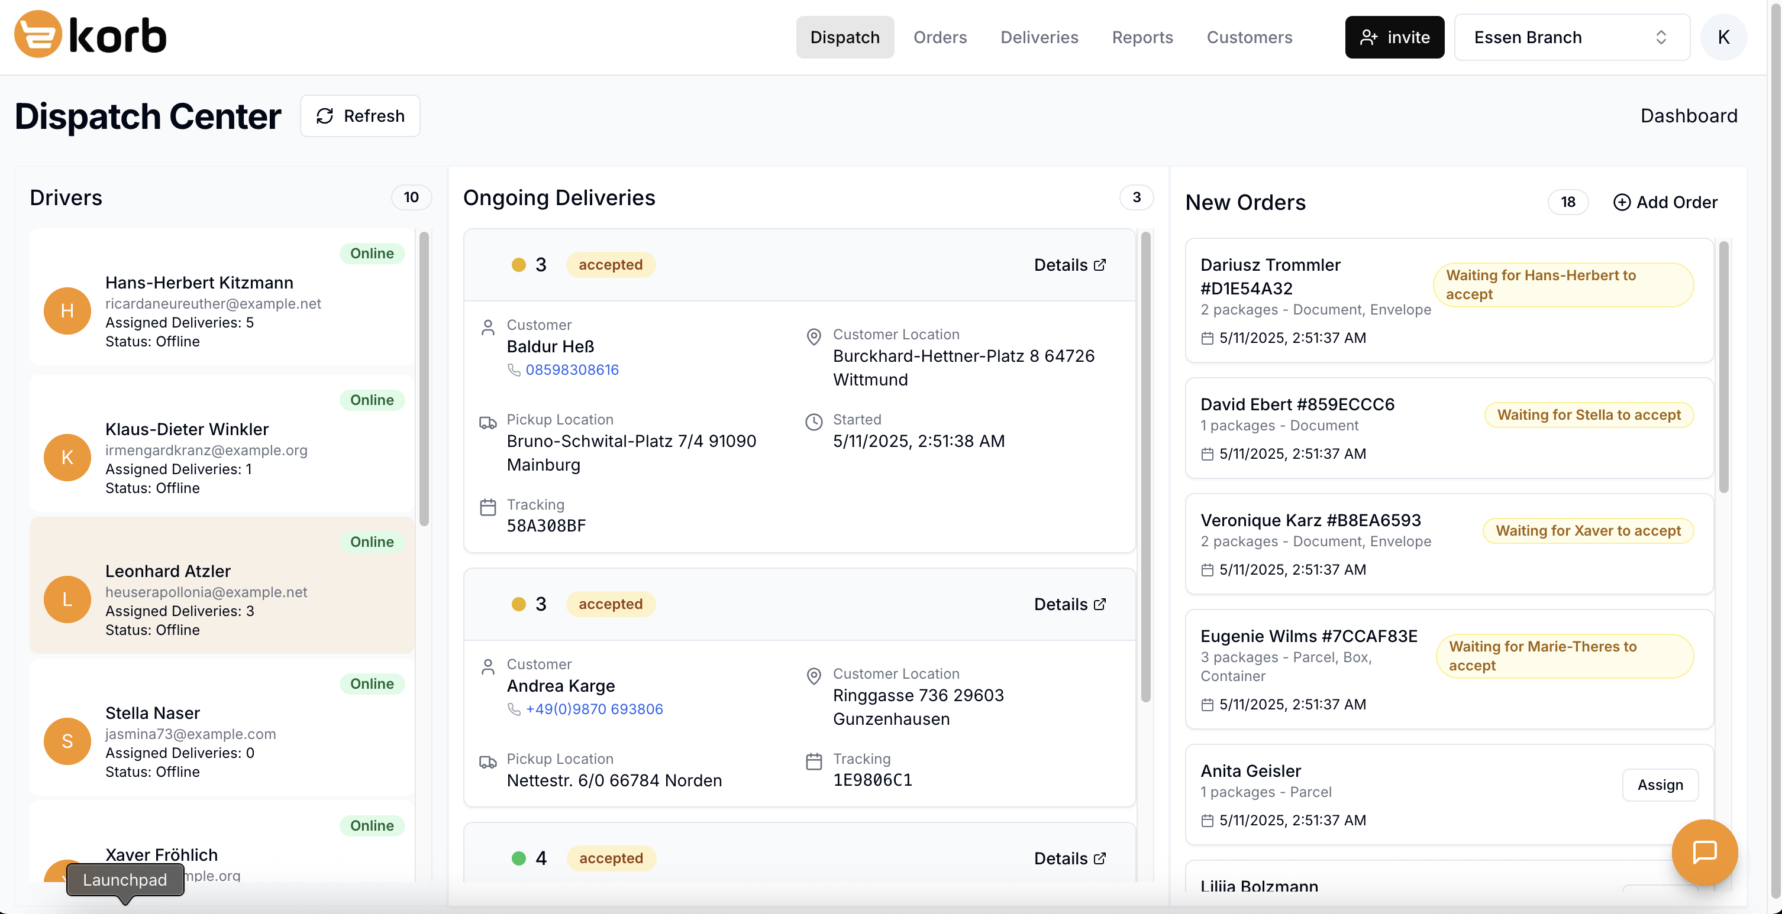Click the Liliia Bolzmann order name
The image size is (1782, 914).
pyautogui.click(x=1259, y=886)
